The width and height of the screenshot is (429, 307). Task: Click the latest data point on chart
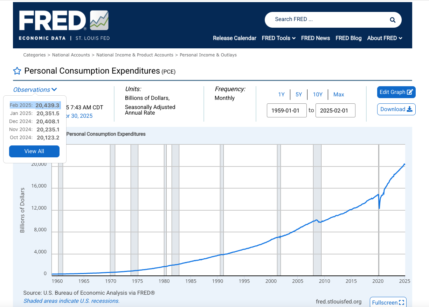pos(404,164)
